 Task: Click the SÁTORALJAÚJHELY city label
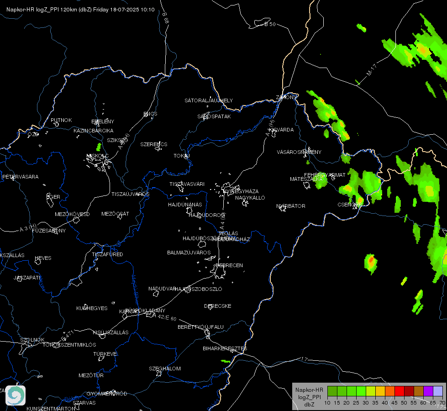click(x=209, y=100)
